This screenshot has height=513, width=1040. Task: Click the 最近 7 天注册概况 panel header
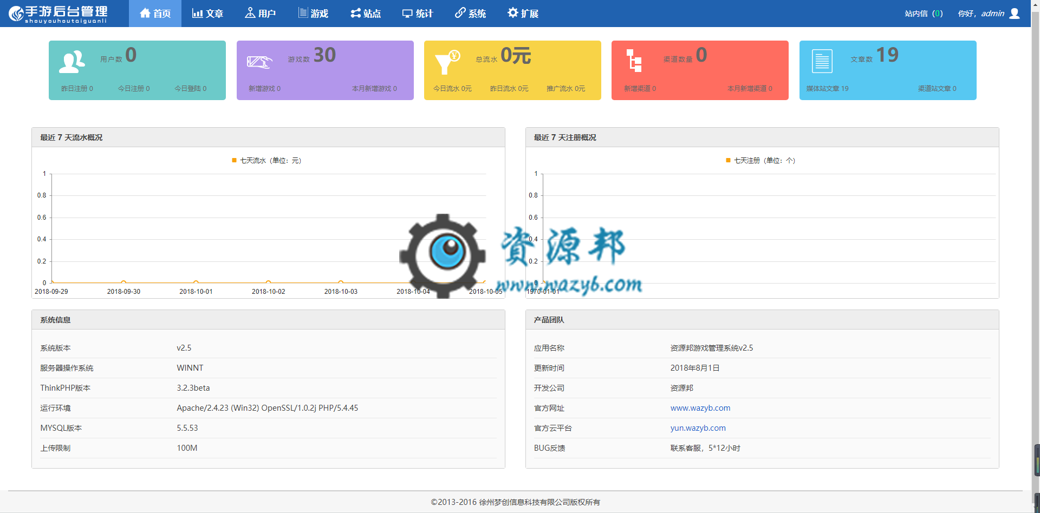pyautogui.click(x=762, y=137)
